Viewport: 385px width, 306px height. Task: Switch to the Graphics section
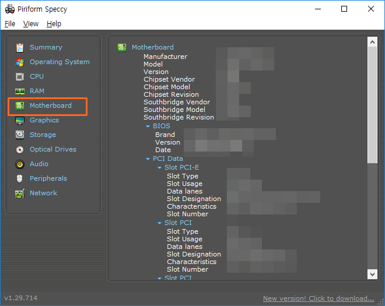(44, 120)
